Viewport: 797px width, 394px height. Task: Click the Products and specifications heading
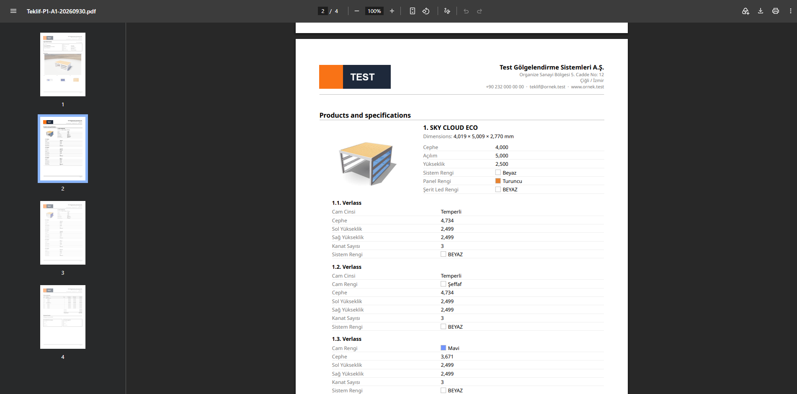click(365, 115)
